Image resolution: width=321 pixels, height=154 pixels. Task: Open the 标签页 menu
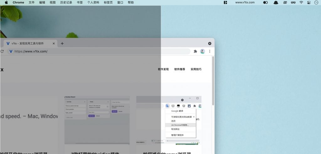[x=108, y=3]
